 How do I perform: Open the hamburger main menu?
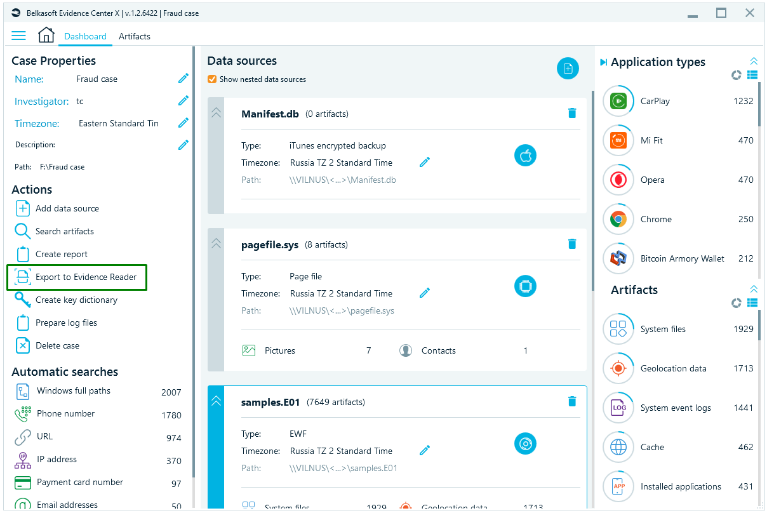(x=18, y=36)
